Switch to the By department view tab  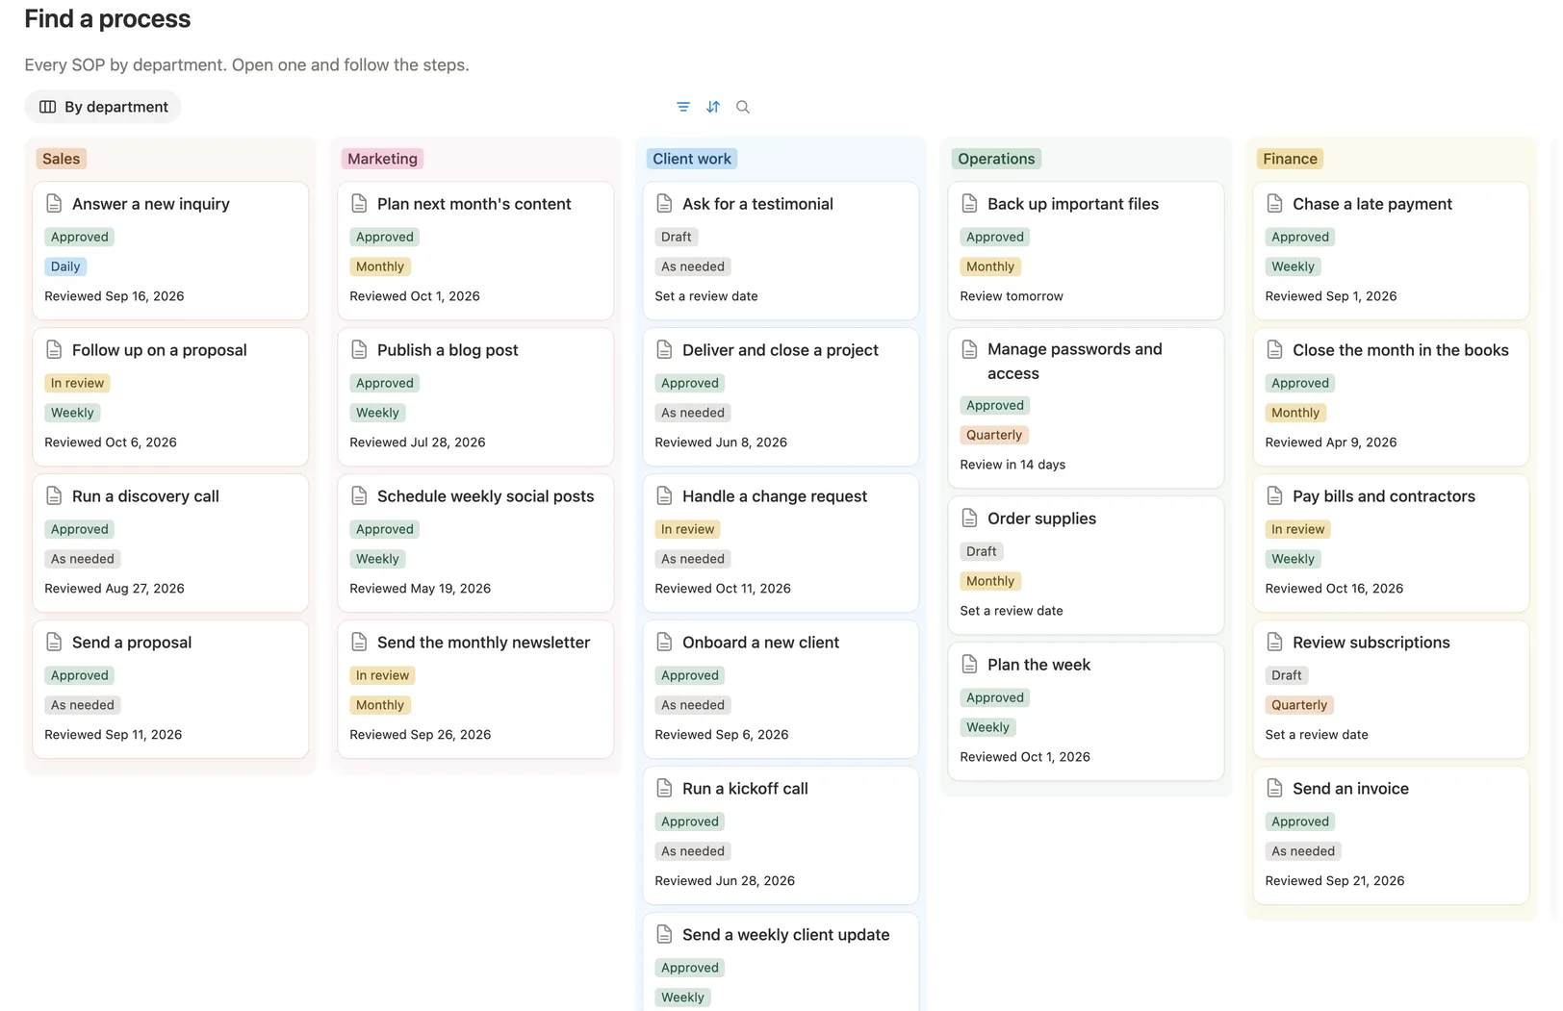coord(103,107)
